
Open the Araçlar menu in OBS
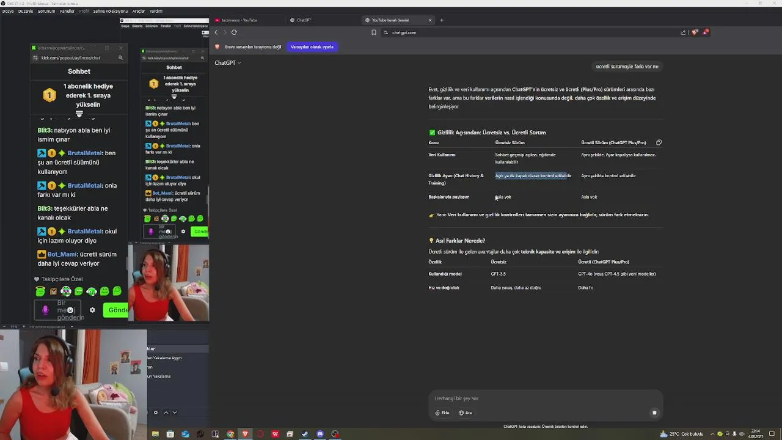point(139,11)
